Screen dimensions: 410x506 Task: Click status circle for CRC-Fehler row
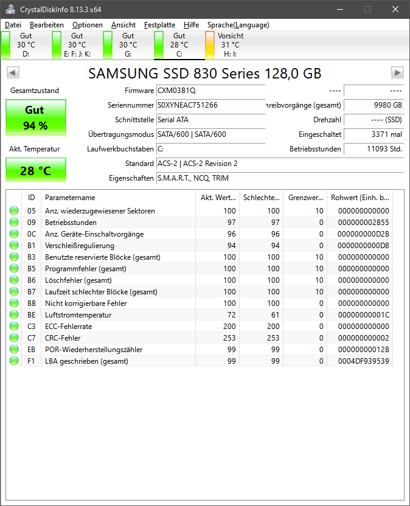(x=14, y=338)
